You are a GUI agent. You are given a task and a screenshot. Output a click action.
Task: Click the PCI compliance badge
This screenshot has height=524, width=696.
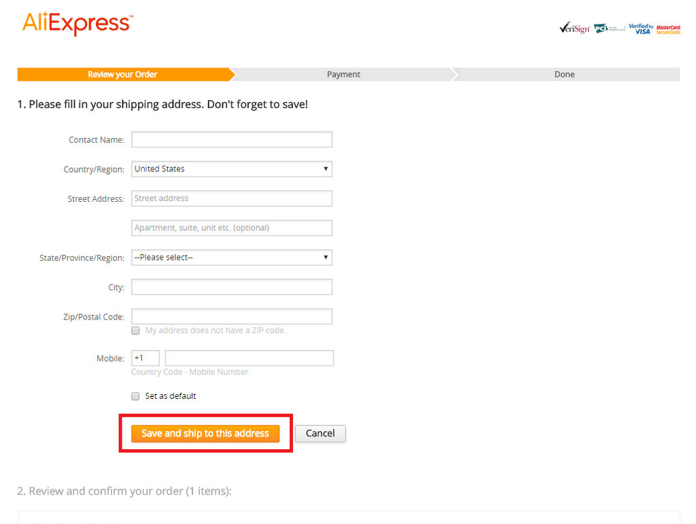tap(609, 29)
